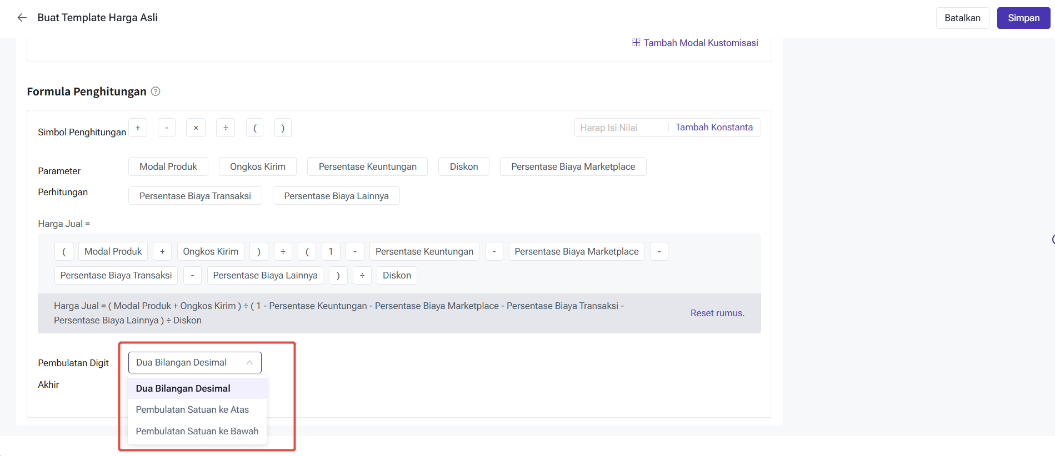Click the Reset rumus link
The width and height of the screenshot is (1055, 456).
(x=717, y=313)
